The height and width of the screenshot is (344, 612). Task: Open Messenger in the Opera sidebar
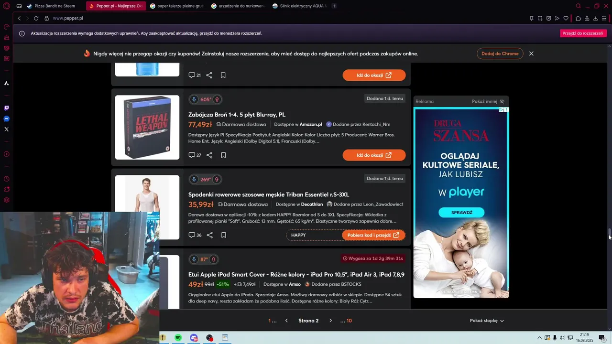tap(7, 118)
